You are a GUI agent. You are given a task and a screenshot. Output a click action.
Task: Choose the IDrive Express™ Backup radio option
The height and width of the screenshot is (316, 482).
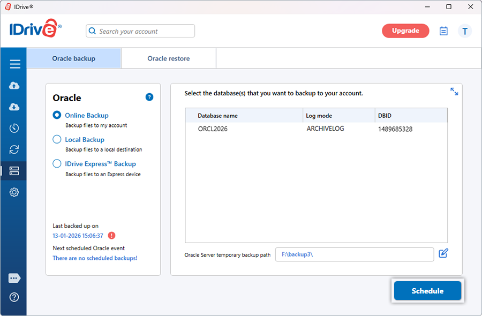57,164
